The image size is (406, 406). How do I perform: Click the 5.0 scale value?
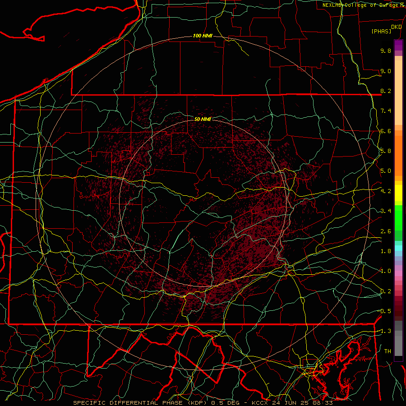[386, 171]
